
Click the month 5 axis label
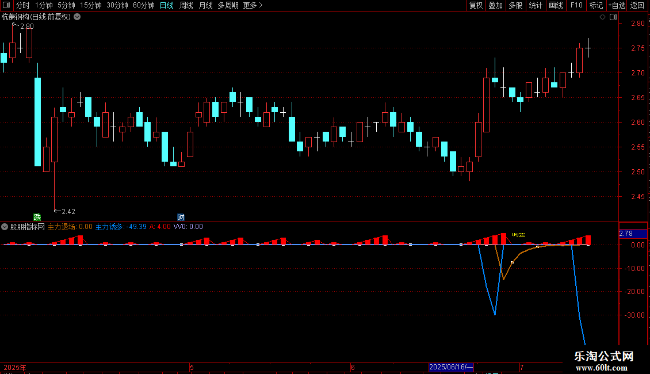coord(192,367)
